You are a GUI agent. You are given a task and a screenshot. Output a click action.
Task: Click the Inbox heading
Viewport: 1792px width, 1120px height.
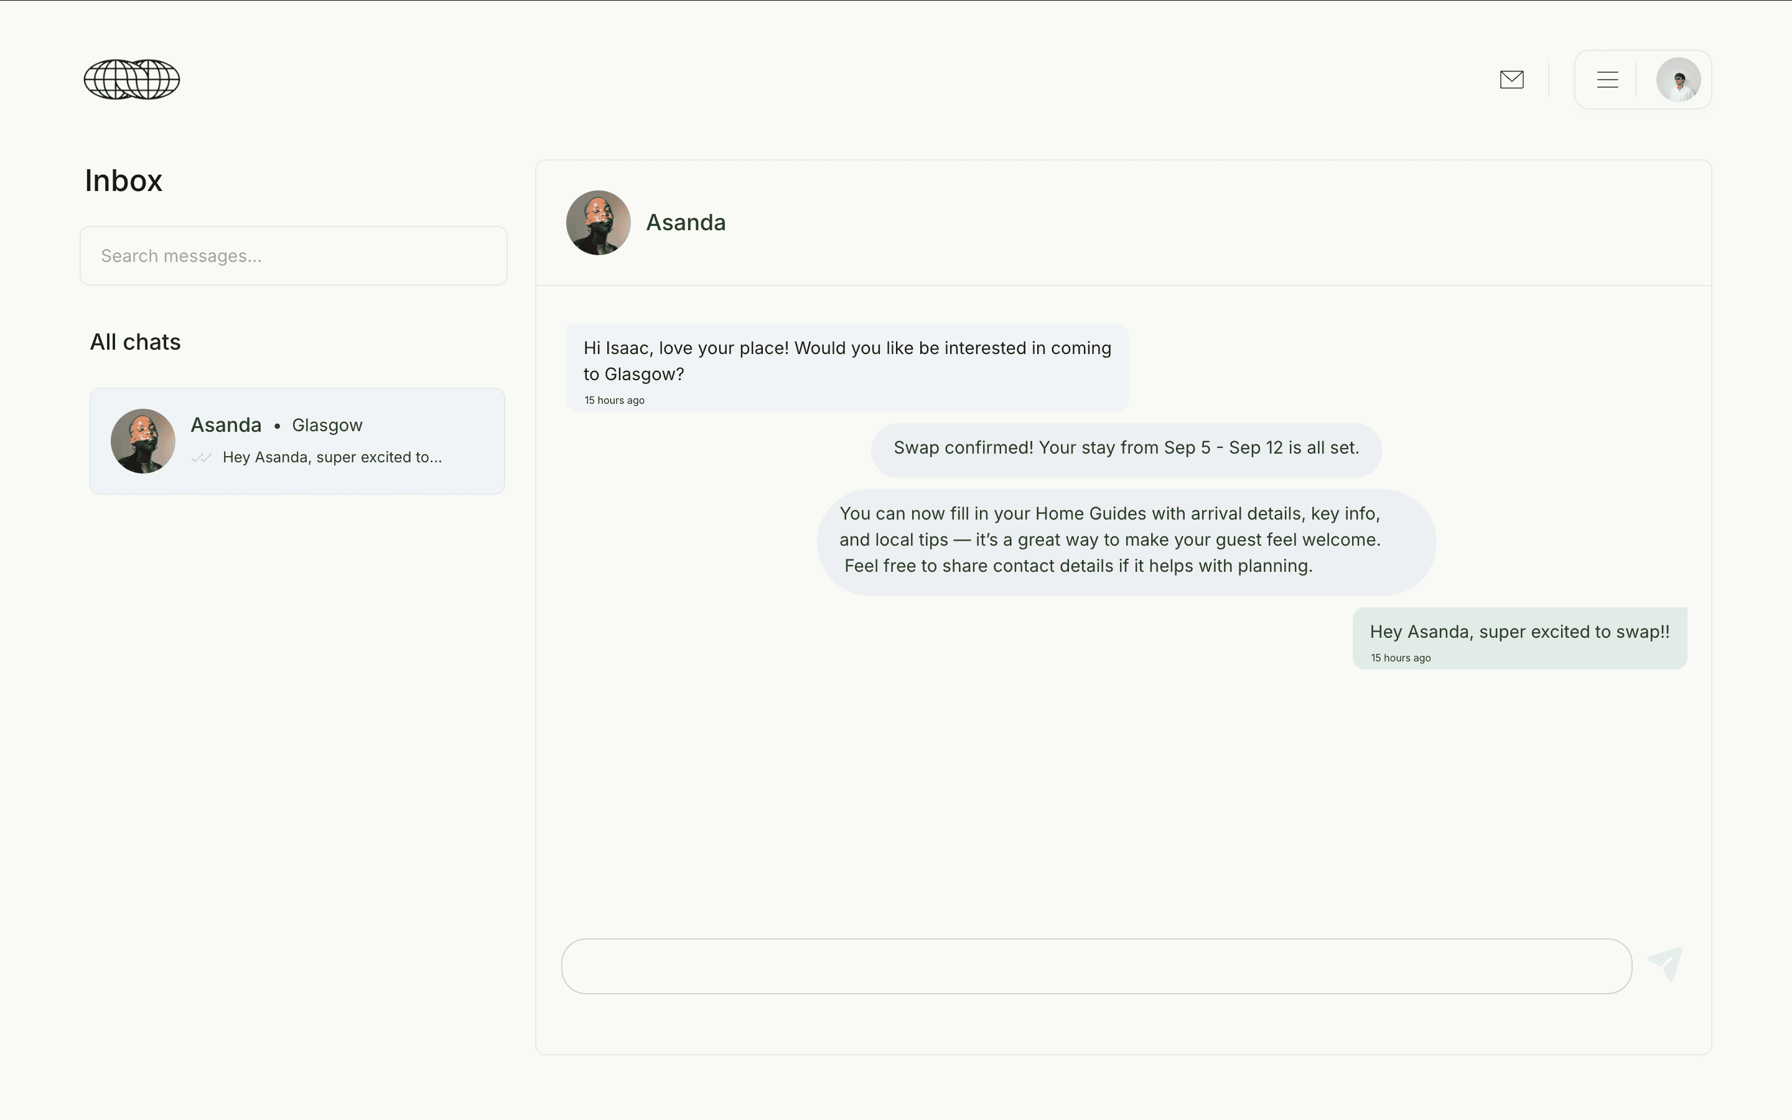tap(124, 180)
